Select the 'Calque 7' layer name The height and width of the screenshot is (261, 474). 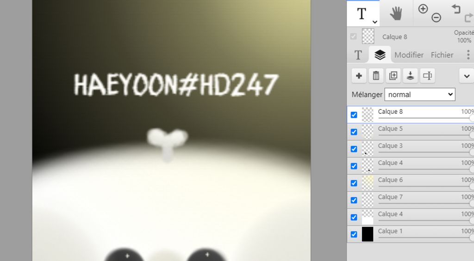390,197
